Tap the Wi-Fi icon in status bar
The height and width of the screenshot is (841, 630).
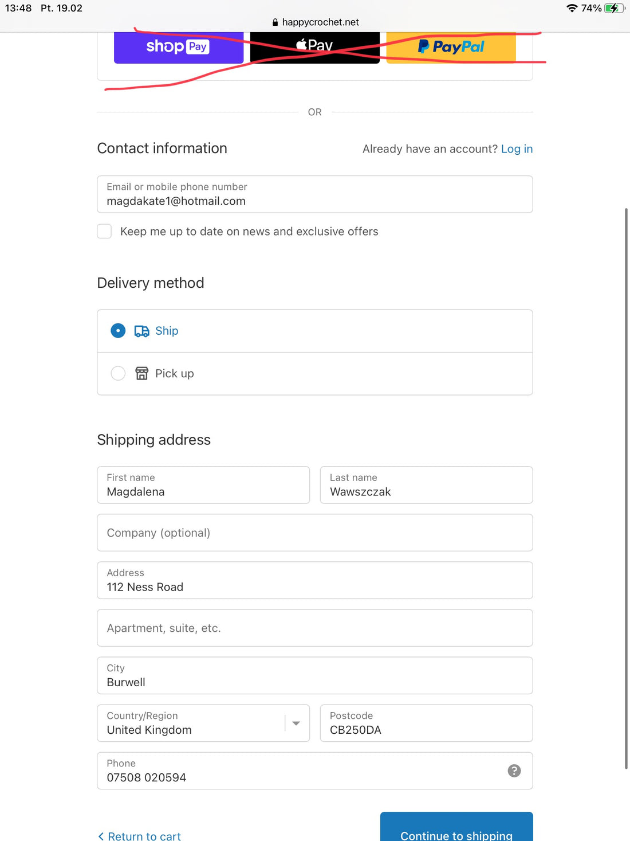[571, 8]
